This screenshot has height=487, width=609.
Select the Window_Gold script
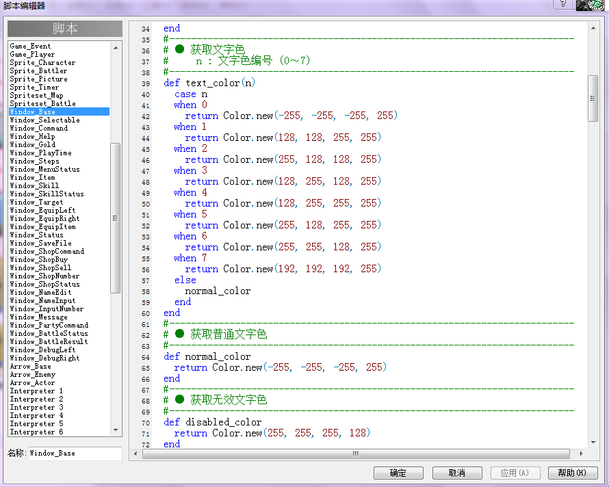60,144
